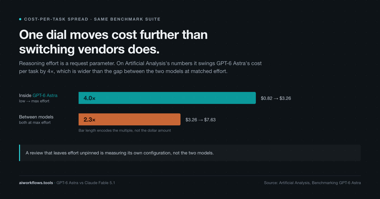
Task: Click the teal 4.0× bar
Action: click(x=167, y=98)
